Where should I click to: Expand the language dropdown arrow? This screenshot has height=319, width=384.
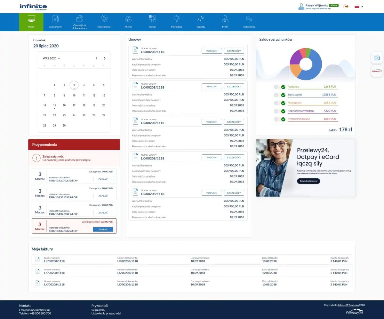coord(362,6)
